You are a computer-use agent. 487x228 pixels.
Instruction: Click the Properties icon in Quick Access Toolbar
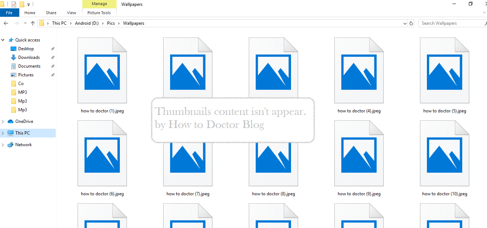(x=13, y=4)
